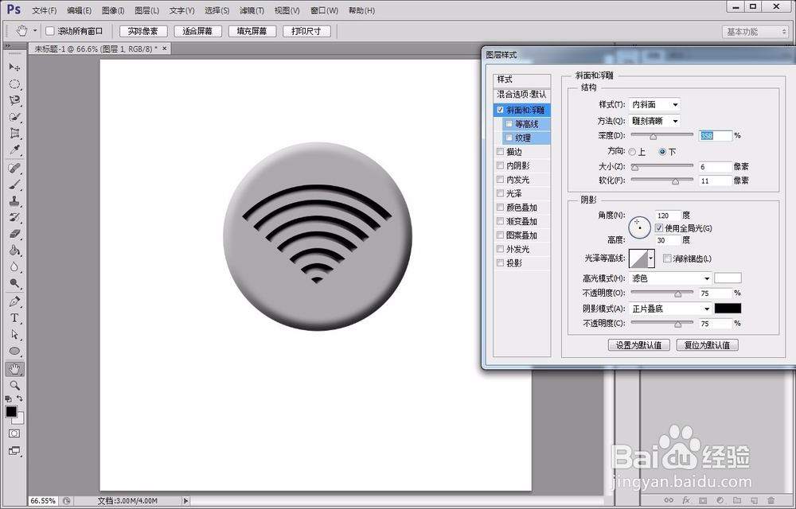Enable the 纹理 checkbox
Viewport: 796px width, 509px height.
tap(509, 138)
